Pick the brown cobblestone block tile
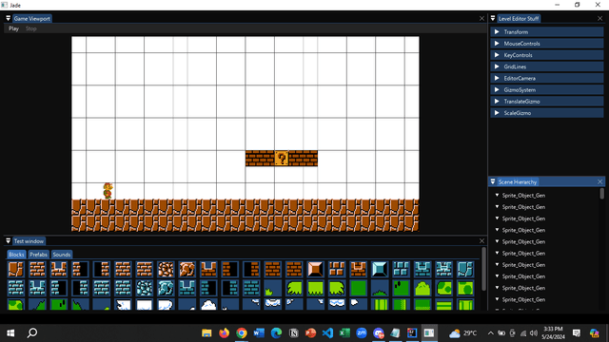 point(166,269)
